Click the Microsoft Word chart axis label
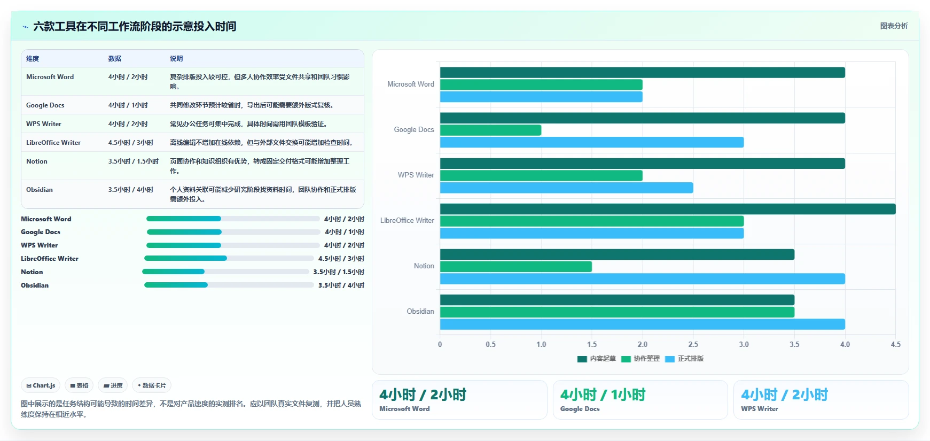 click(411, 84)
